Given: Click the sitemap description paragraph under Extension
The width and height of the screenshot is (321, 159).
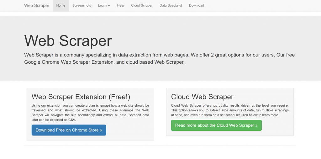Looking at the screenshot, I should pos(90,113).
